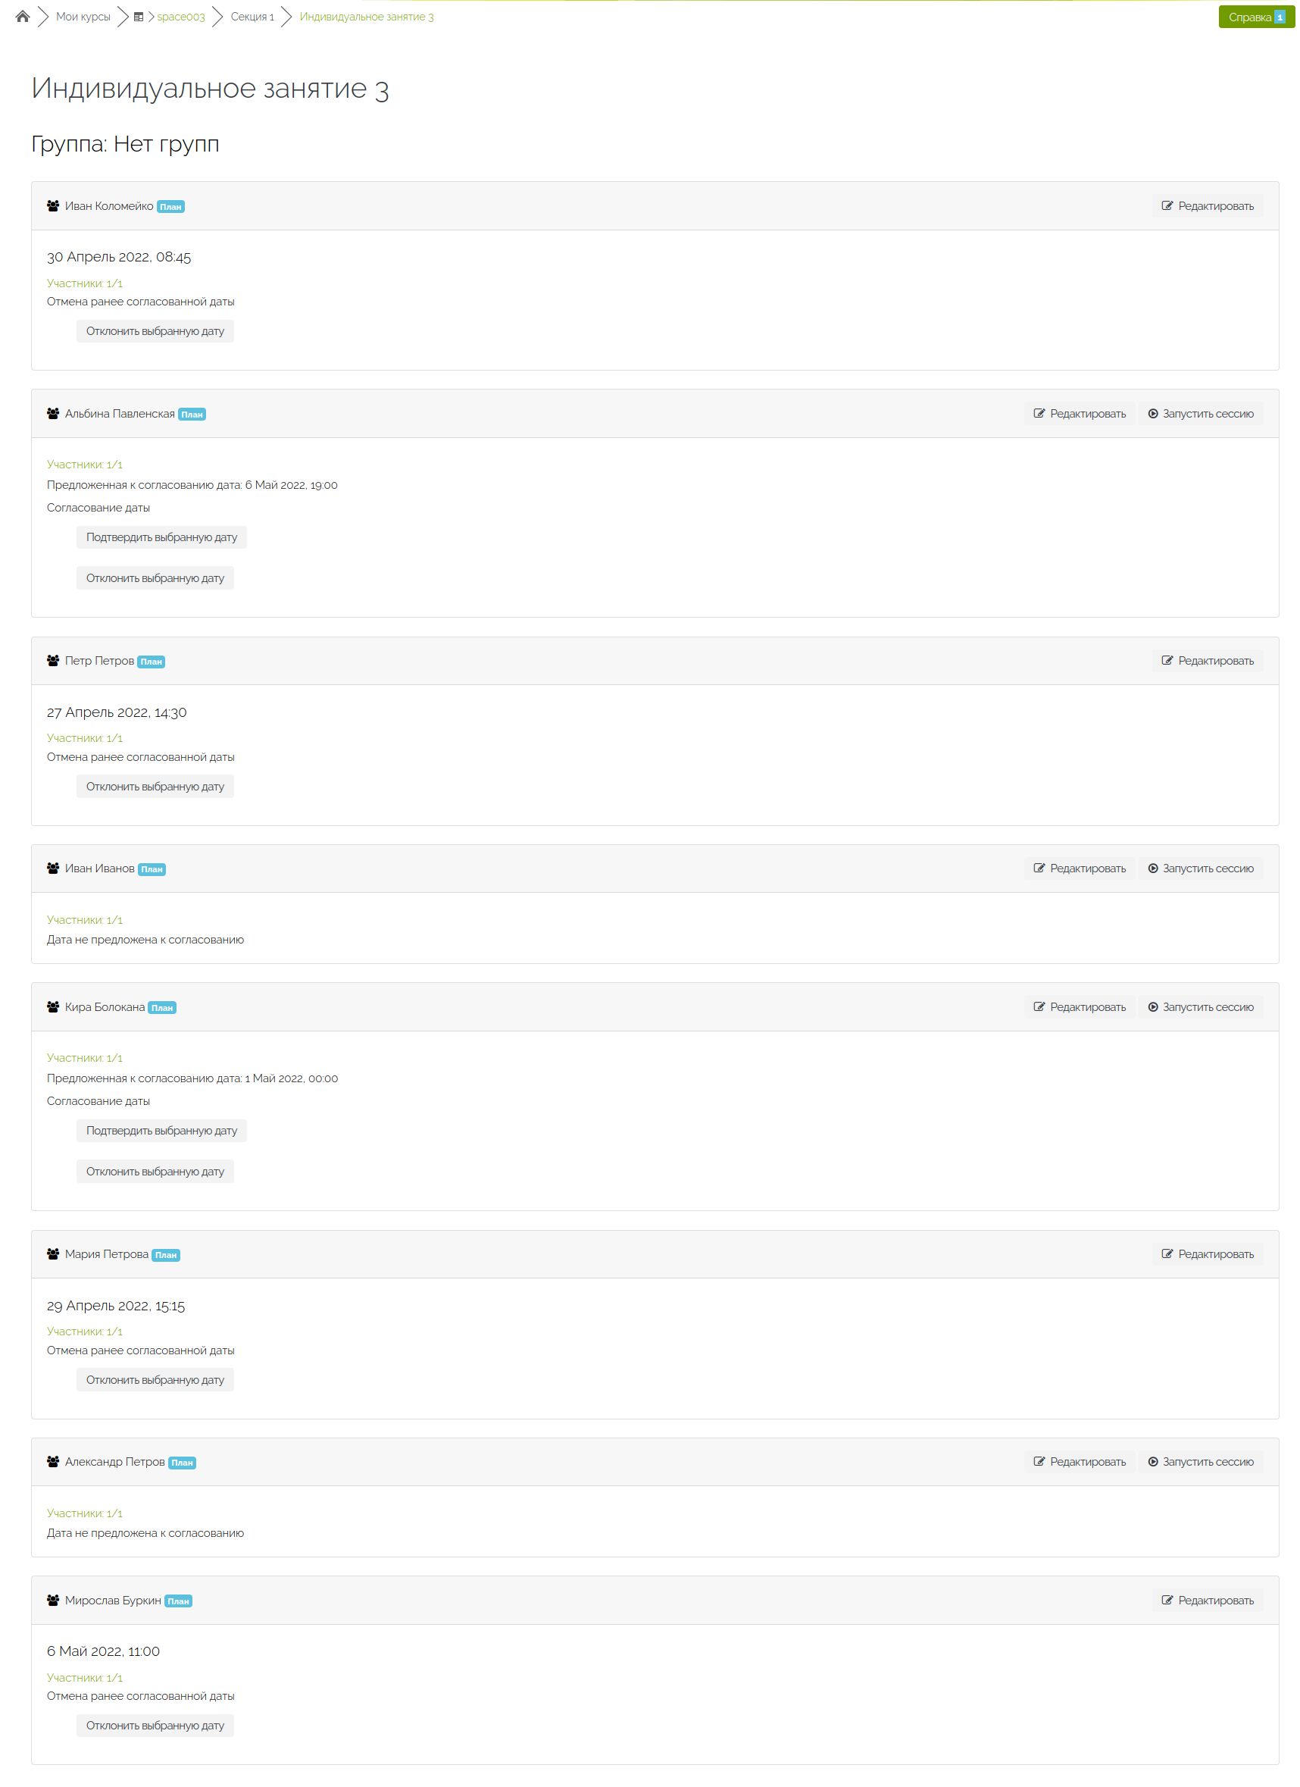The width and height of the screenshot is (1300, 1787).
Task: Open Мои курсы in breadcrumb
Action: click(83, 17)
